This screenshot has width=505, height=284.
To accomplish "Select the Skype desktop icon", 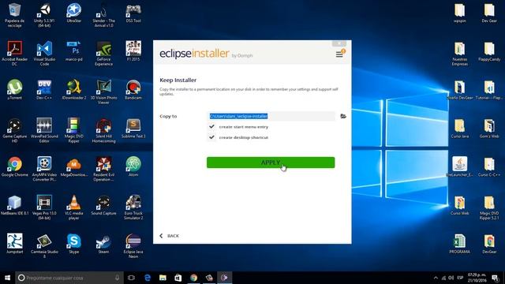I will click(73, 244).
